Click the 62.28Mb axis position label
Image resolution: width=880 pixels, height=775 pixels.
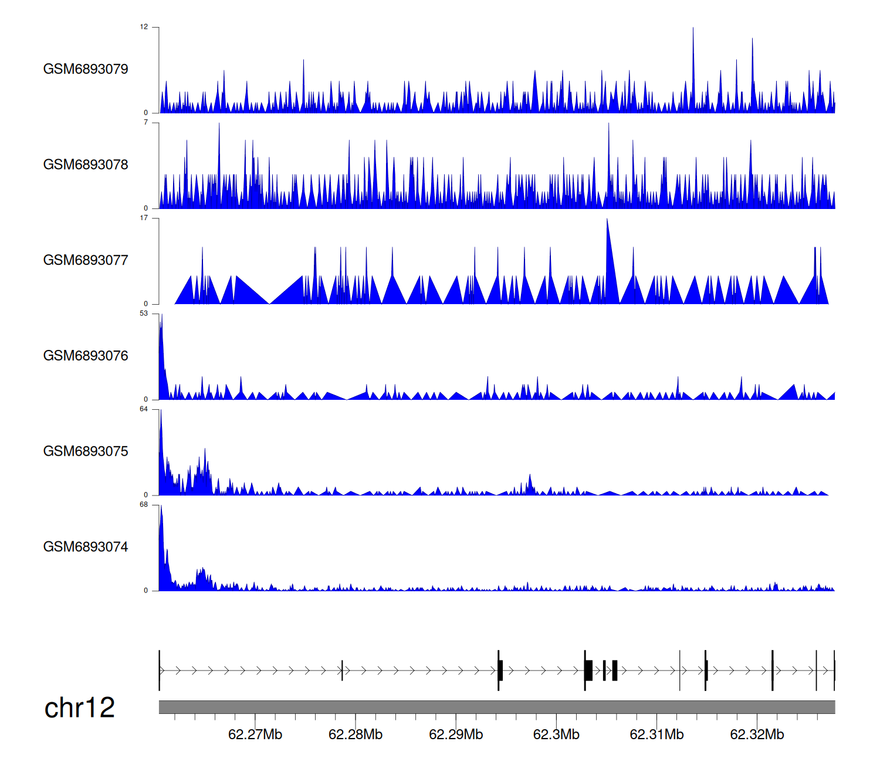click(356, 734)
